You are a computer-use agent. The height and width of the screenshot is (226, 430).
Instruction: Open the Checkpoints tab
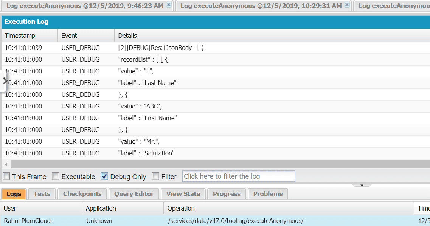82,194
